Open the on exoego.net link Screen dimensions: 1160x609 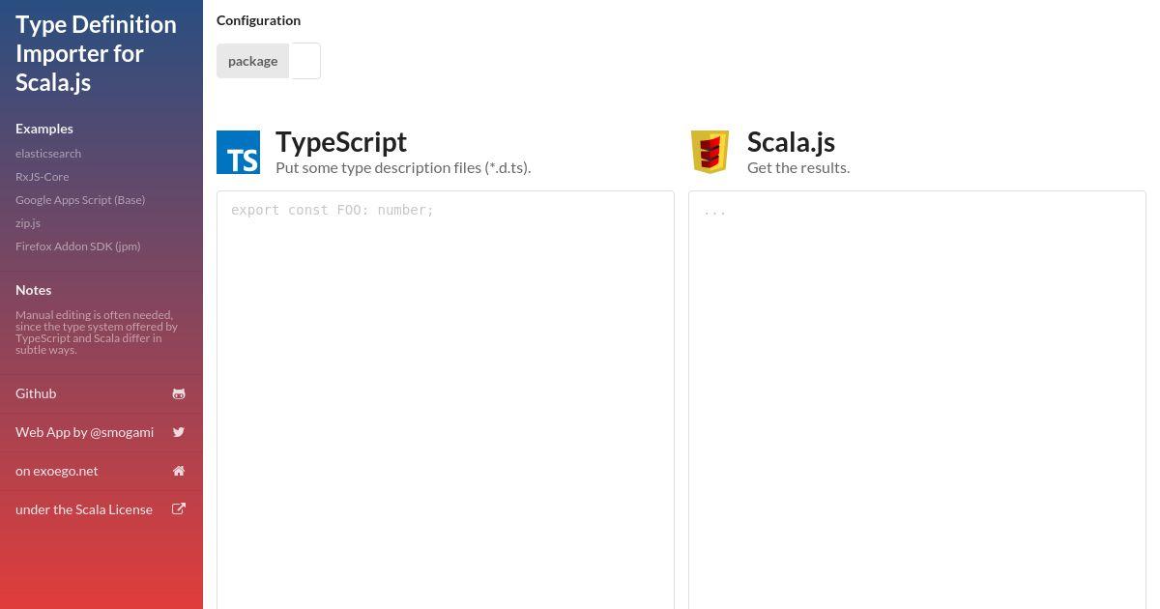[101, 471]
